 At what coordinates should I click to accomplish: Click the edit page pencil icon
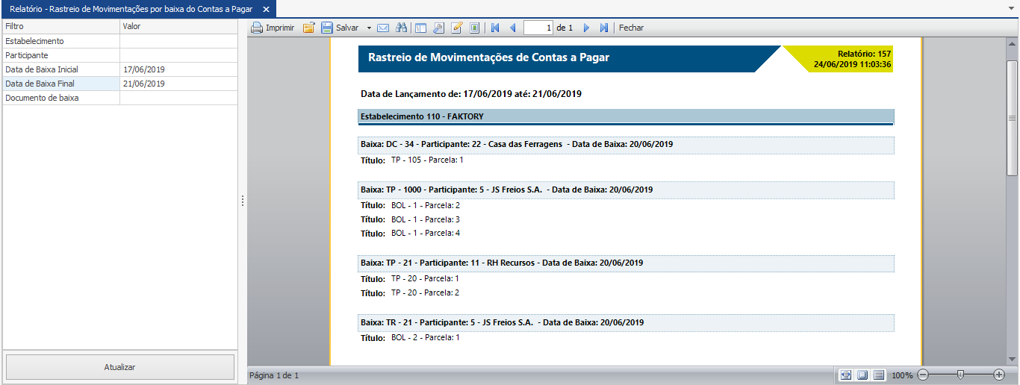point(457,28)
